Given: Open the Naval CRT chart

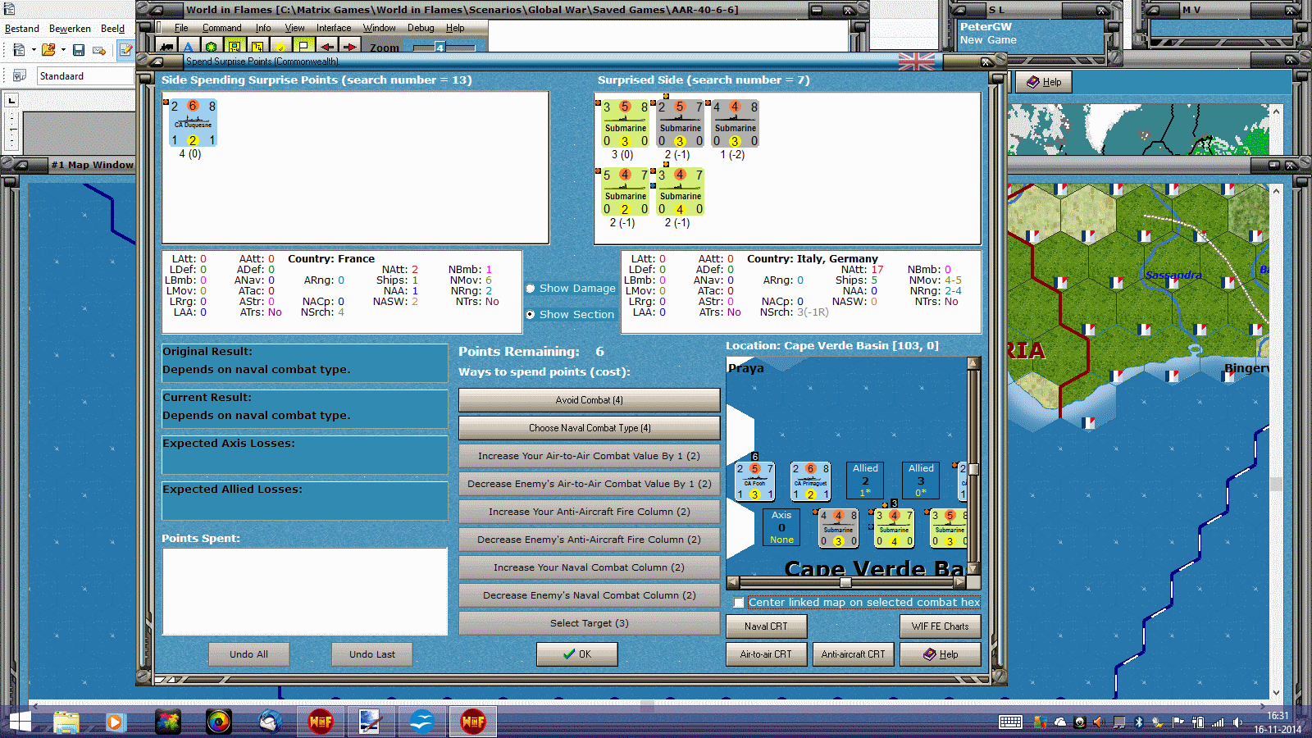Looking at the screenshot, I should [x=766, y=626].
